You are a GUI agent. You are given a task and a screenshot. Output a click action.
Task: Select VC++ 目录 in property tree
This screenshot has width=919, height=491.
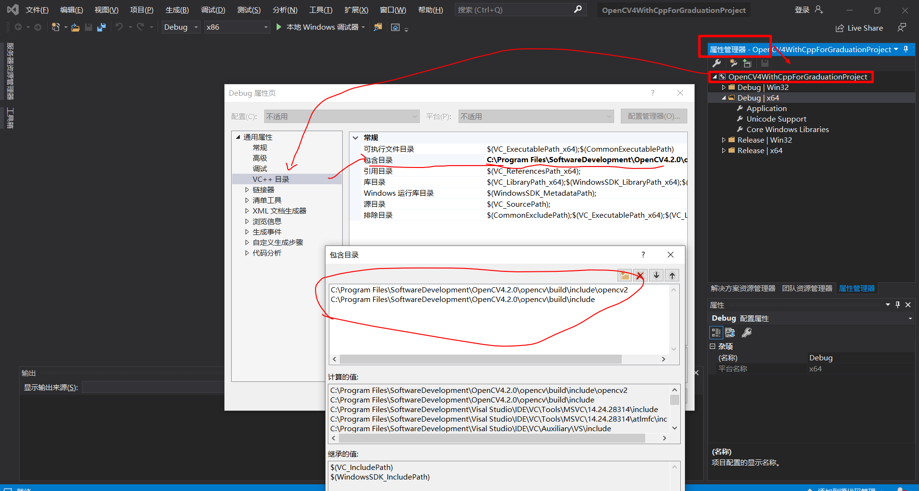pos(271,179)
